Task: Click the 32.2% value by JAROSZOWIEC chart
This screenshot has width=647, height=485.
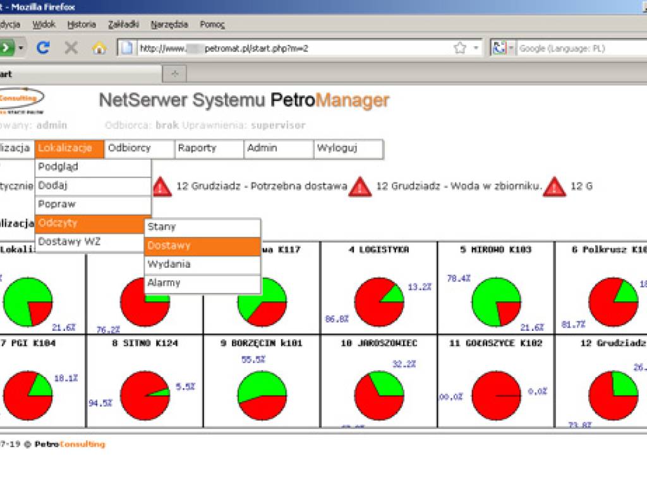Action: [x=404, y=364]
